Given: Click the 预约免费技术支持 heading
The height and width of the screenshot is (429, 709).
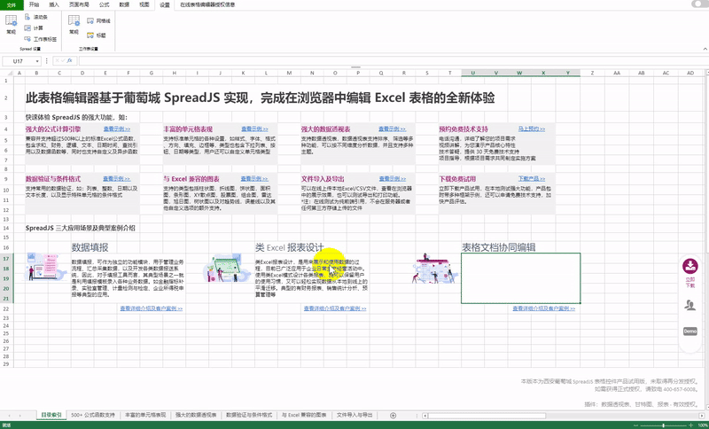Looking at the screenshot, I should 464,129.
